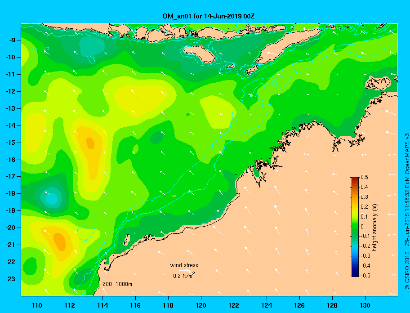Click the wind stress reference arrow
The width and height of the screenshot is (410, 313).
(x=186, y=271)
